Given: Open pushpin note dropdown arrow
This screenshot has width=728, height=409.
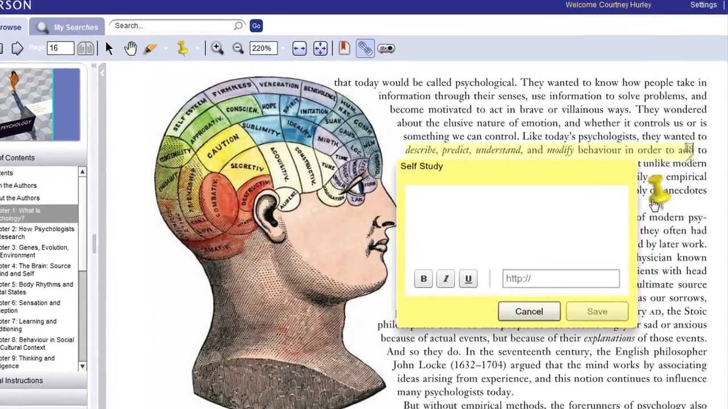Looking at the screenshot, I should [x=198, y=49].
